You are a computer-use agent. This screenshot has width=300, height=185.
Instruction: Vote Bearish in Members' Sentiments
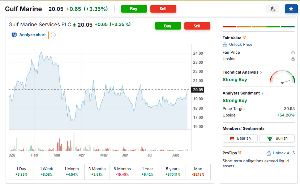tap(240, 138)
